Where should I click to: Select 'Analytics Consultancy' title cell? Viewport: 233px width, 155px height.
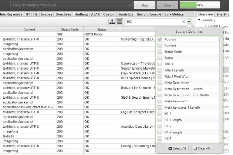(x=138, y=127)
